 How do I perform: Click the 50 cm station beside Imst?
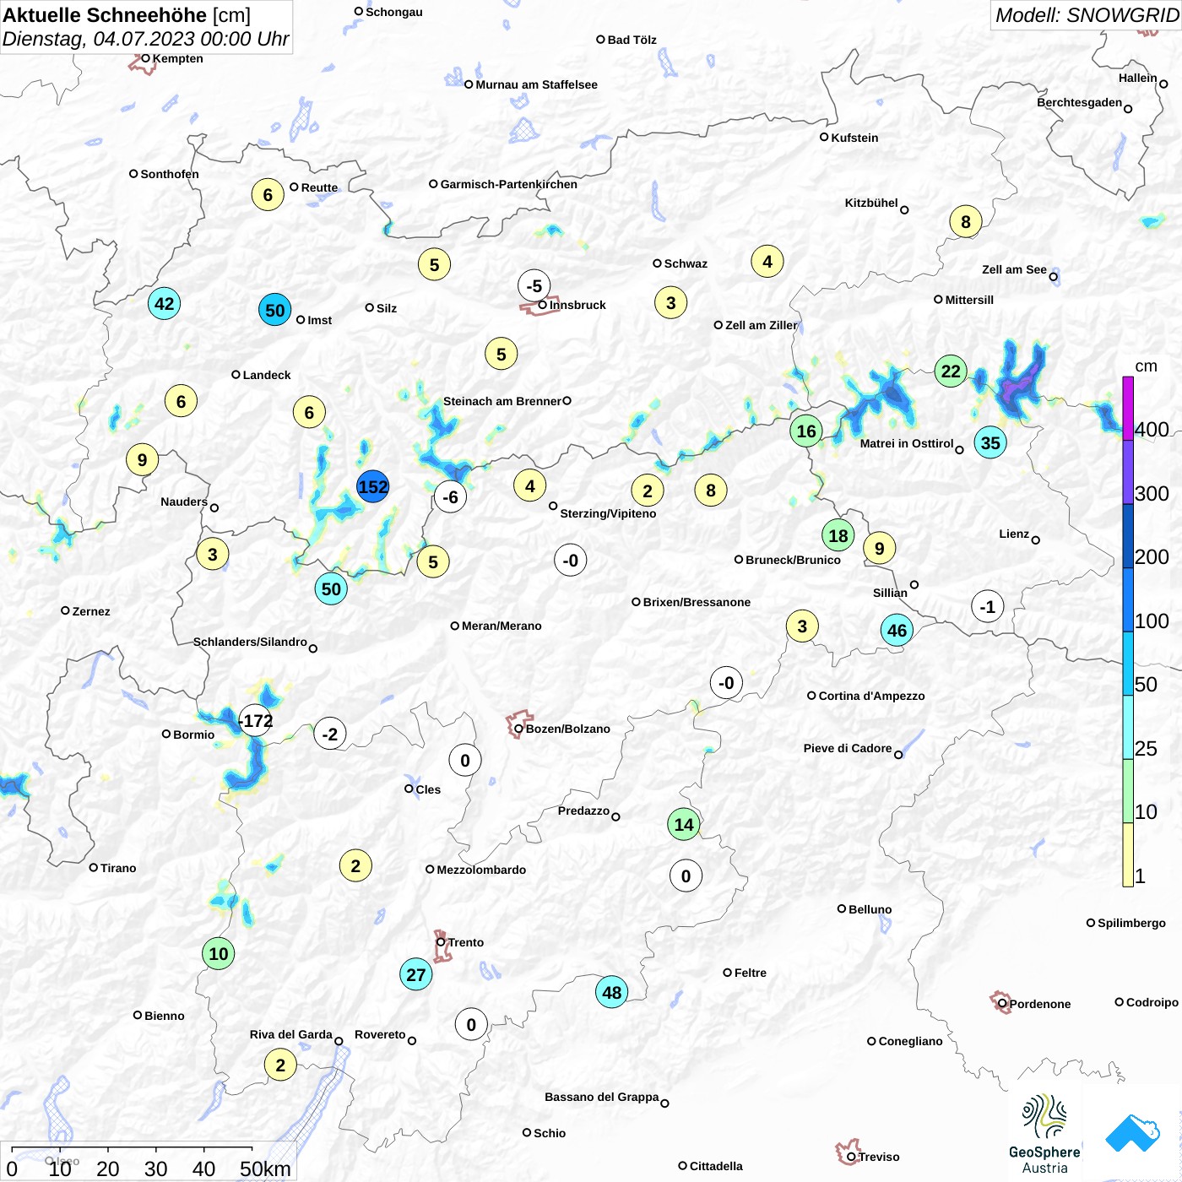pos(275,310)
